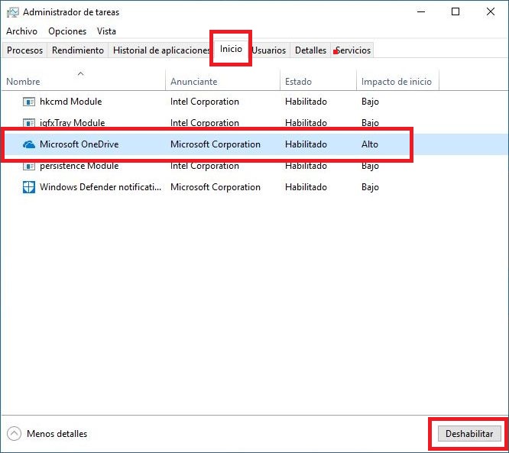The width and height of the screenshot is (509, 453).
Task: Select the igfxTray Module entry
Action: pyautogui.click(x=72, y=123)
